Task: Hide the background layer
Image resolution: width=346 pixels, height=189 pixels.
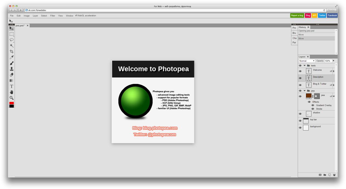Action: coord(300,128)
